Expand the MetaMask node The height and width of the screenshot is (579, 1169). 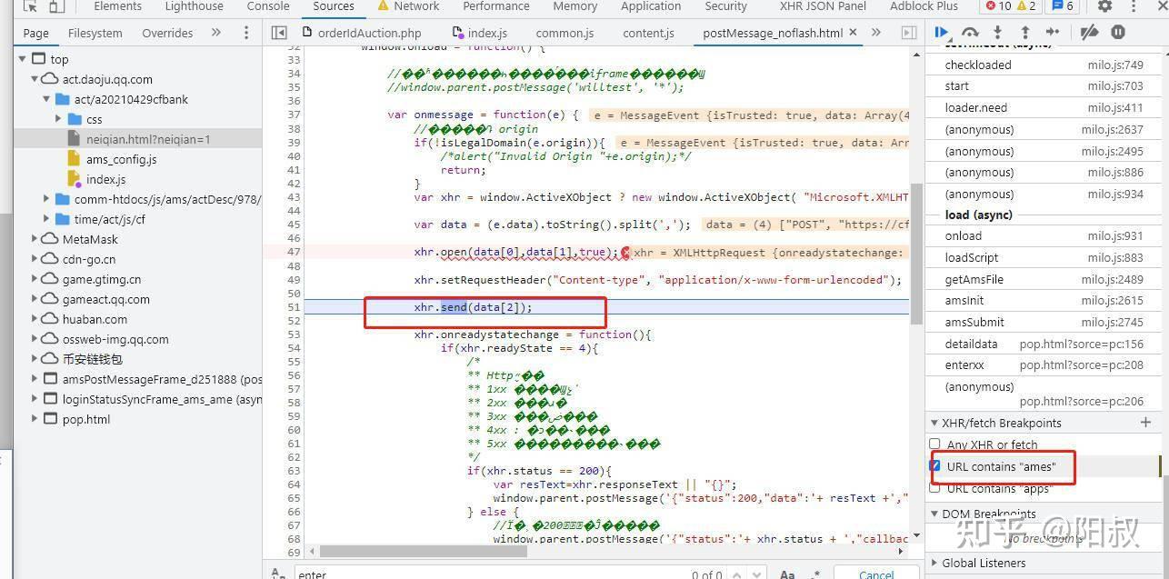[x=35, y=239]
